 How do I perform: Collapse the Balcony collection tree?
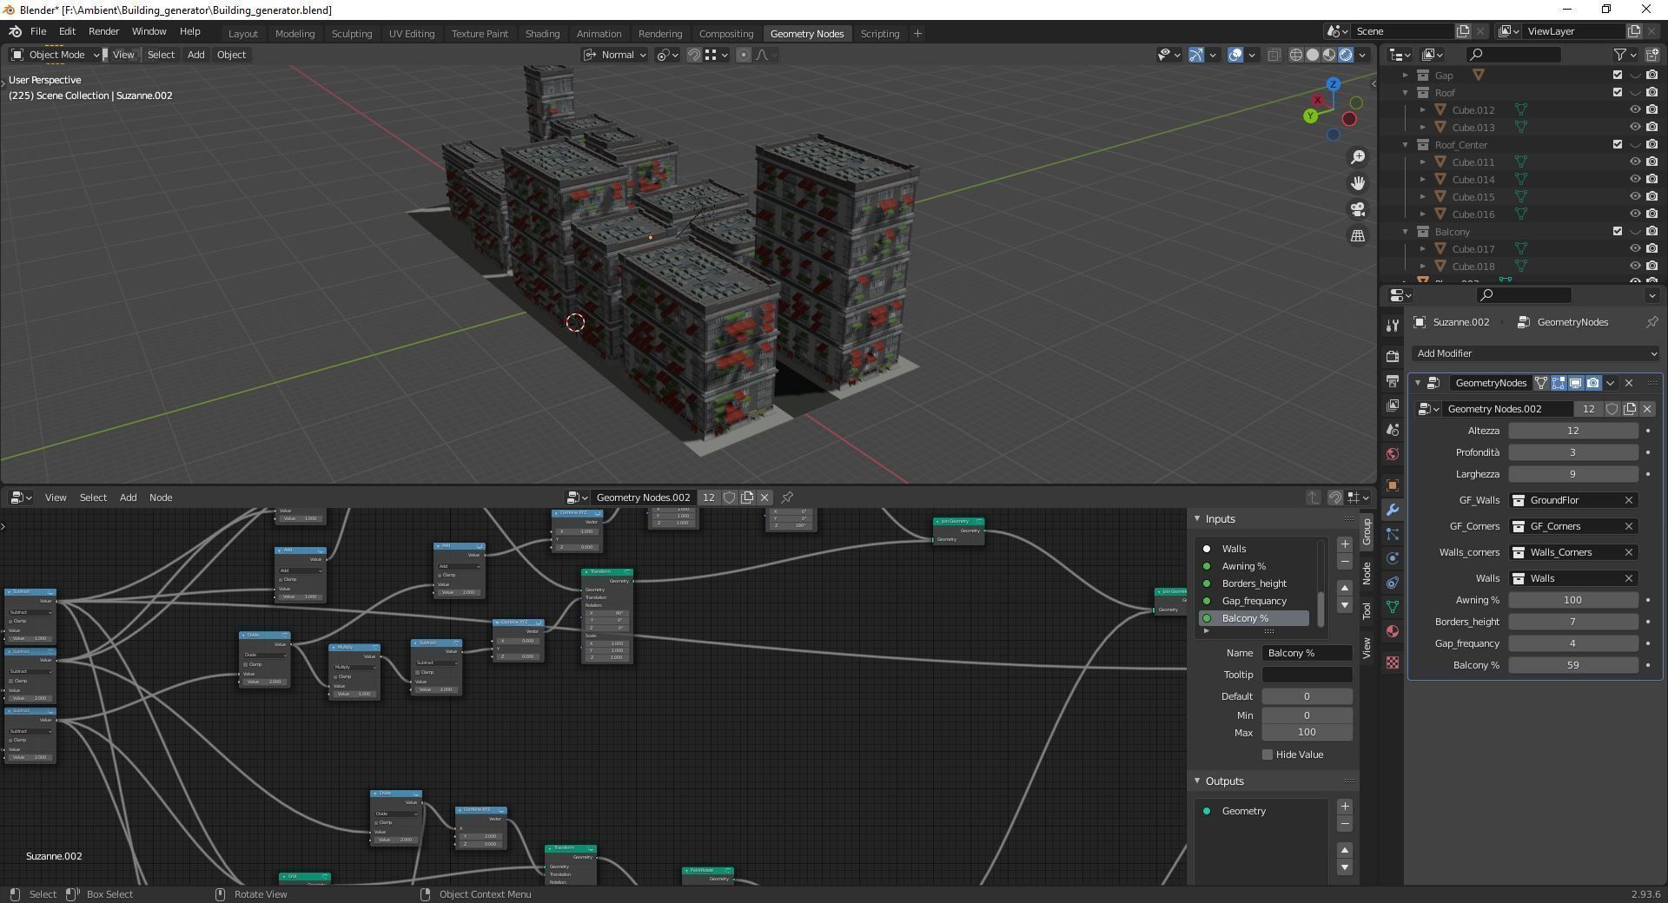pyautogui.click(x=1406, y=232)
